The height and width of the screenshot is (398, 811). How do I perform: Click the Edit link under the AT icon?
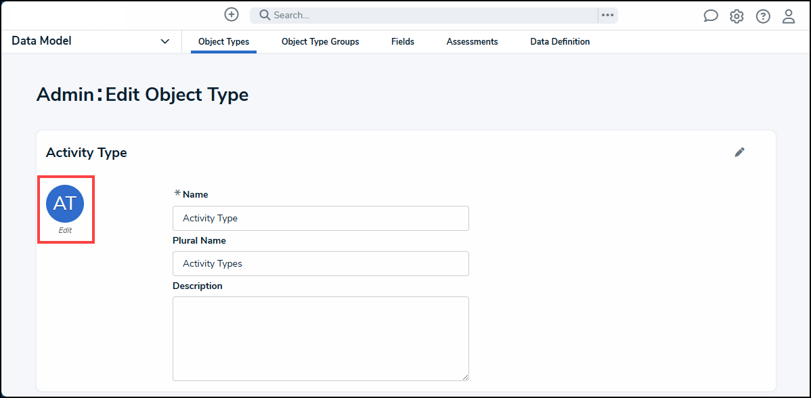65,230
